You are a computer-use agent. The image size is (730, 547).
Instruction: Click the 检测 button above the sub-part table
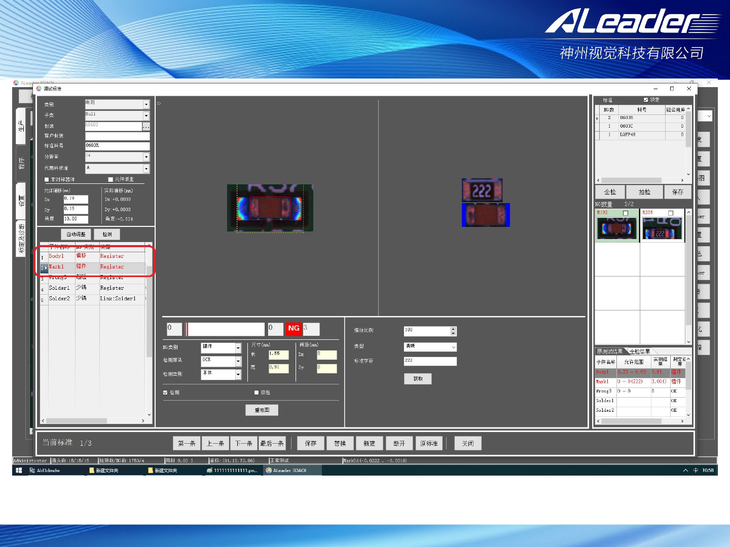(x=107, y=234)
